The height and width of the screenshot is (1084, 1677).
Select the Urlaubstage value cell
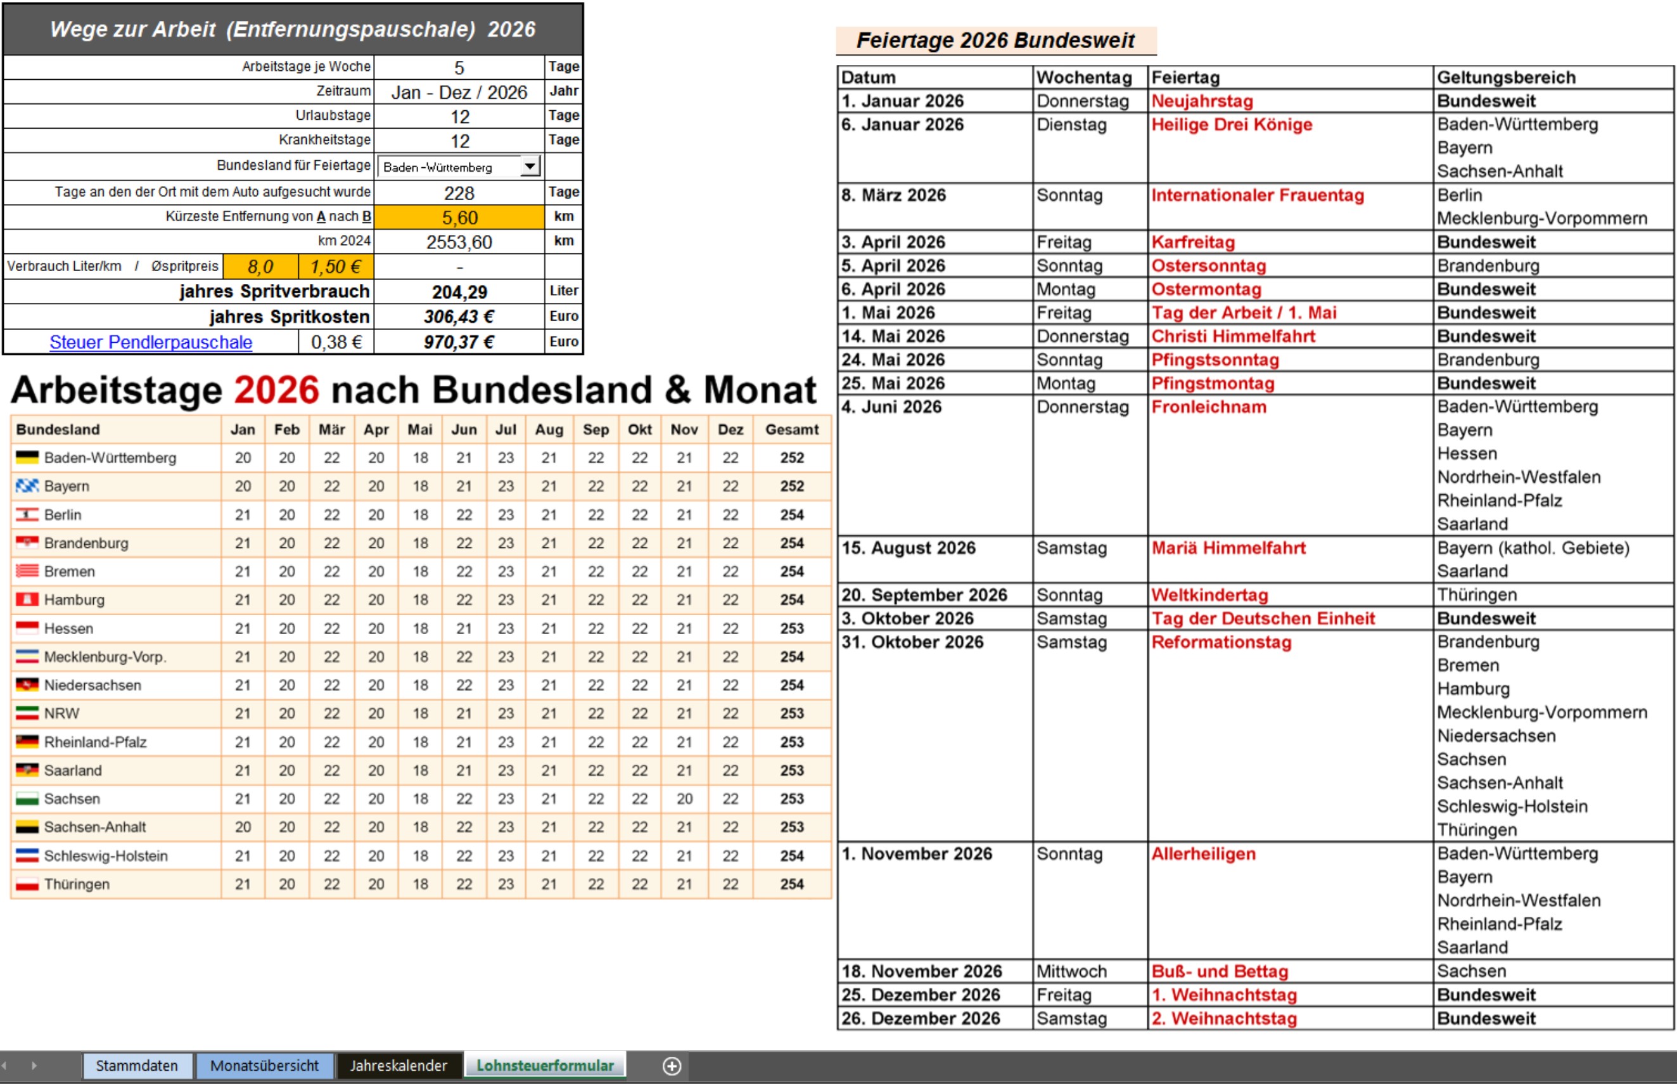459,116
